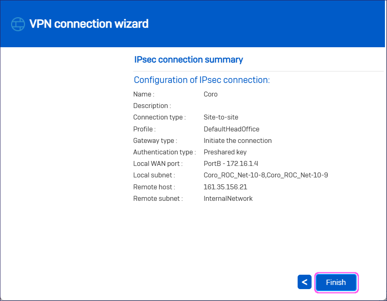Click the VPN connection wizard title
The height and width of the screenshot is (301, 387).
(x=89, y=24)
